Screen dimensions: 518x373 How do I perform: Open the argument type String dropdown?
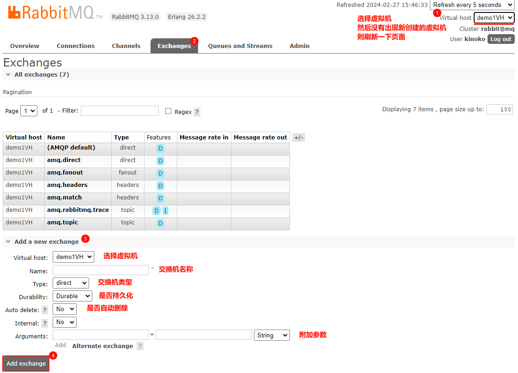coord(271,335)
